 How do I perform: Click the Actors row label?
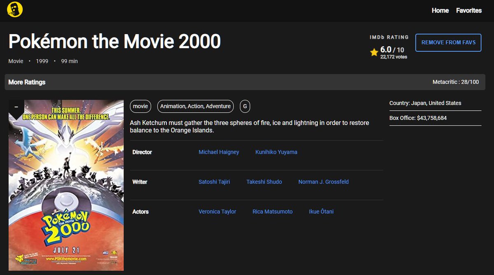click(x=140, y=212)
